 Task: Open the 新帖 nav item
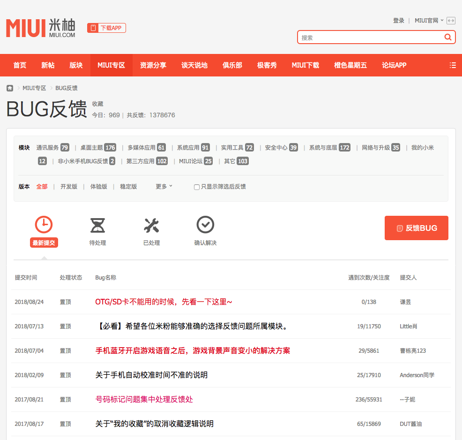click(48, 65)
